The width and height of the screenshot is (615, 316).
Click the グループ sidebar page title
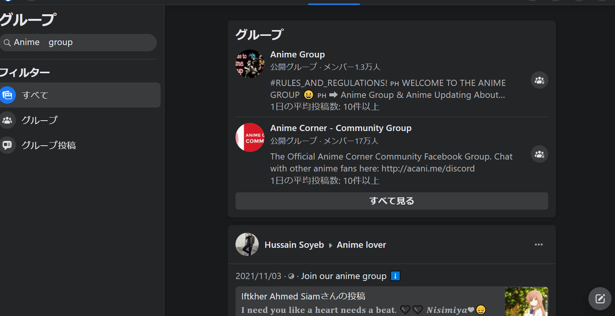pos(28,20)
